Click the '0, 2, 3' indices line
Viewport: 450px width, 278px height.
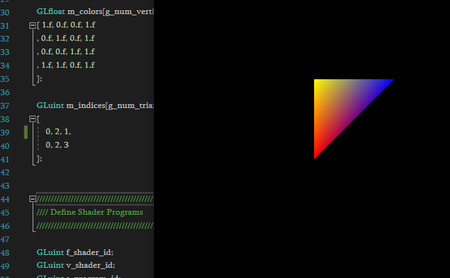pos(57,145)
